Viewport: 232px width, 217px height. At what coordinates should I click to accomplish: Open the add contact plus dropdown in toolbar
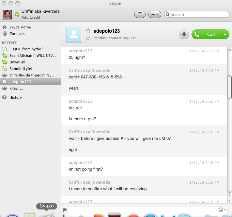tap(155, 14)
